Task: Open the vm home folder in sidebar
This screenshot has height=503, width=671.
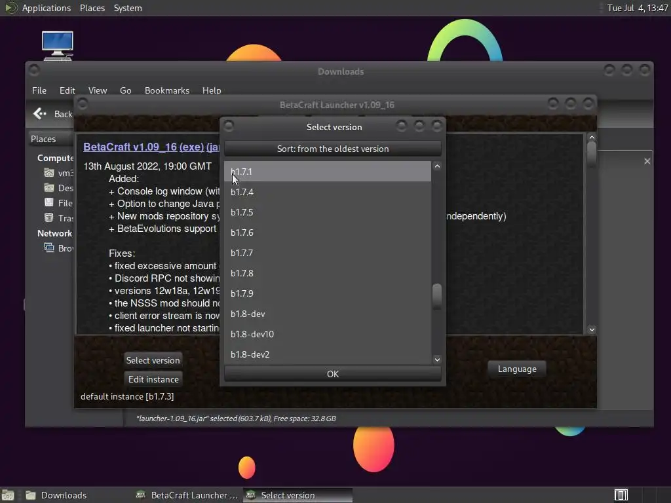Action: 49,173
